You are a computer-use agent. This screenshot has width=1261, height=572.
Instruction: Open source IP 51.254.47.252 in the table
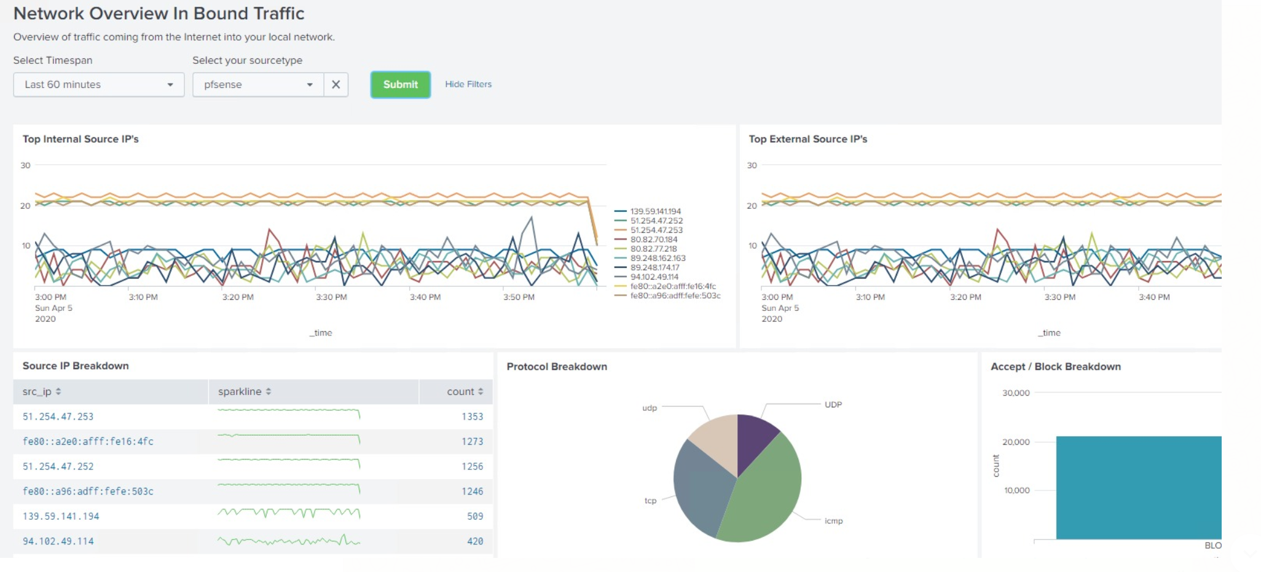(x=58, y=466)
